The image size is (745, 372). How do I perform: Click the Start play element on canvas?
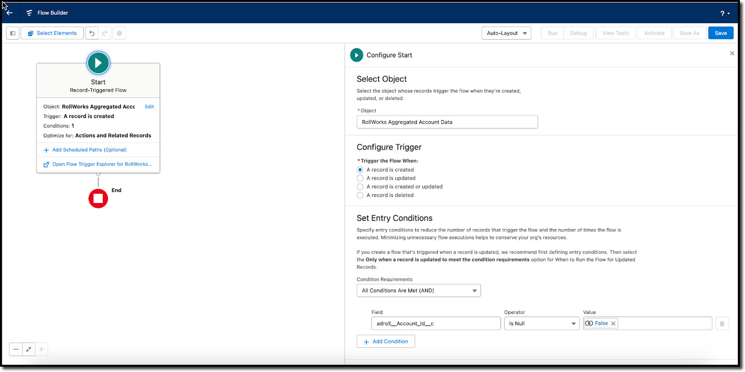tap(98, 63)
